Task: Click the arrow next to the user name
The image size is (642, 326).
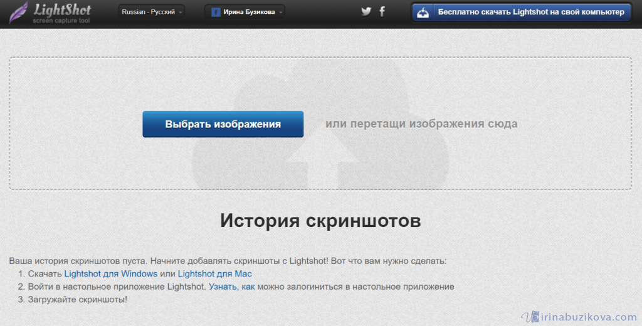Action: 280,12
